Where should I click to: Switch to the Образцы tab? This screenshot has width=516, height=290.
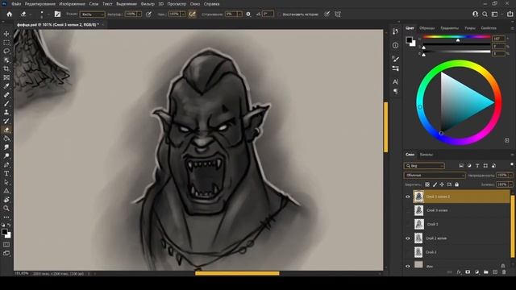tap(427, 28)
